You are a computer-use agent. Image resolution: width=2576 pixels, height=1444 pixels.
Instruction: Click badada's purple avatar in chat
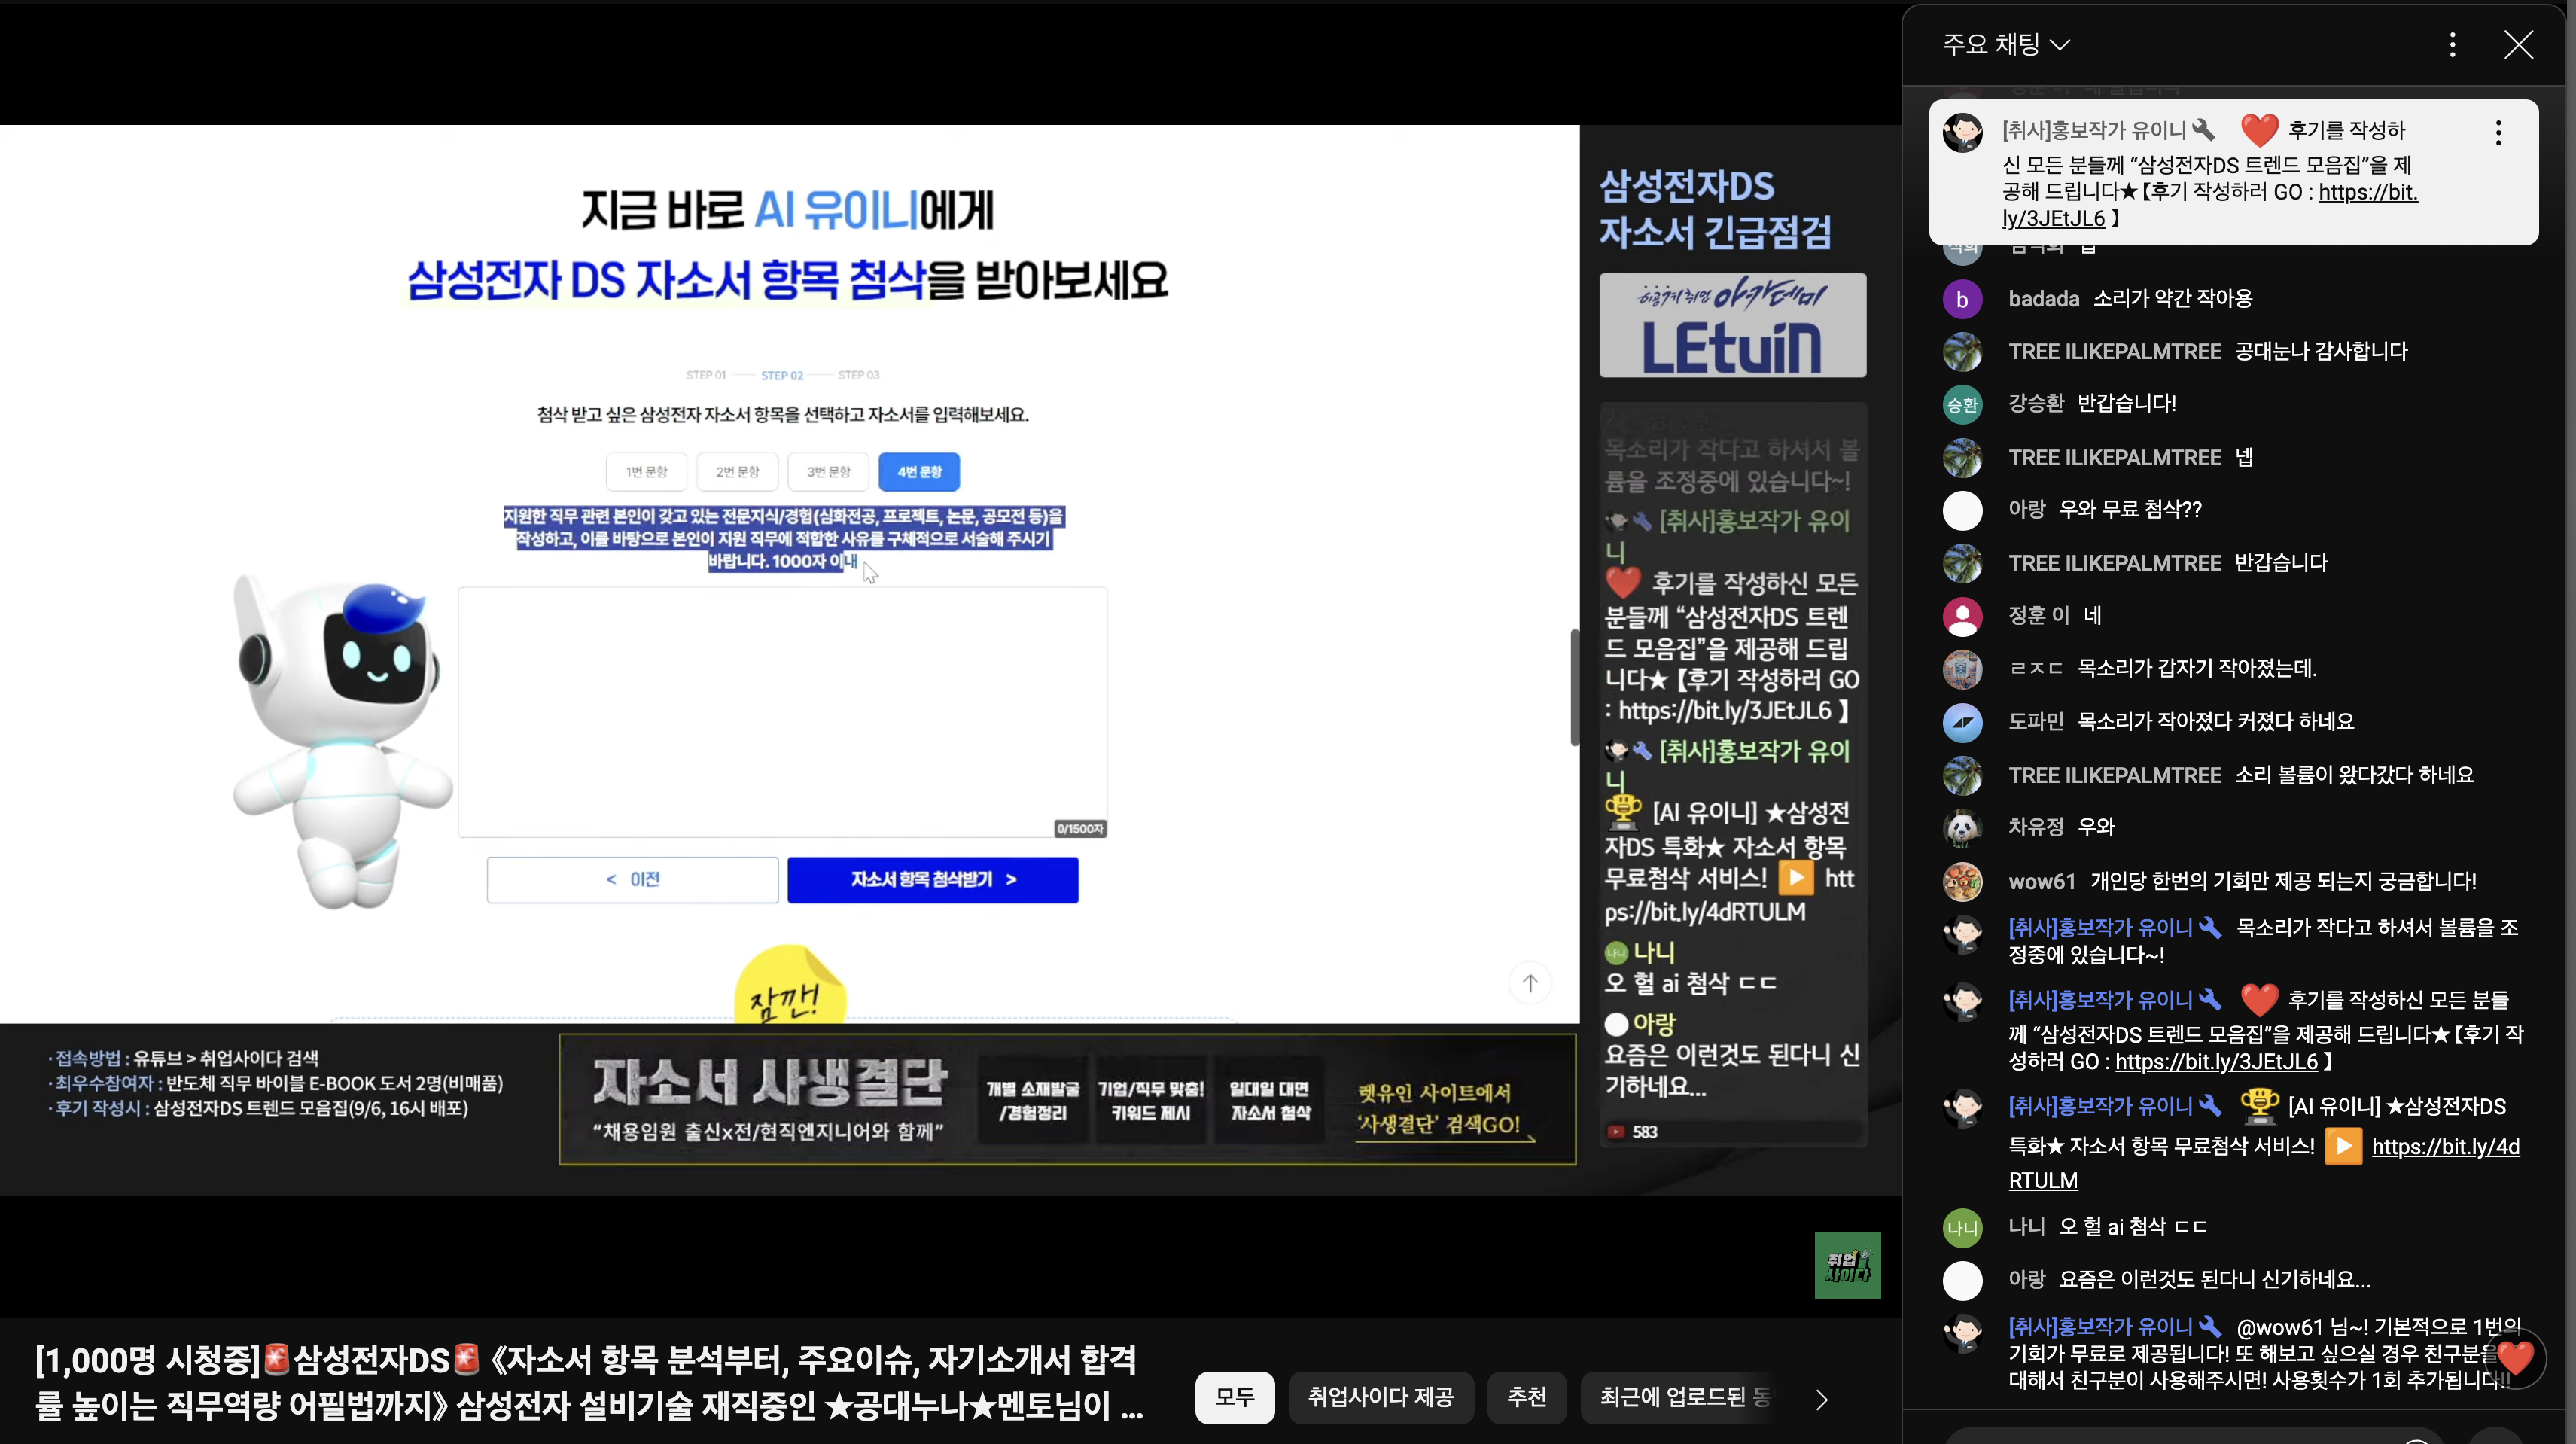click(1962, 299)
